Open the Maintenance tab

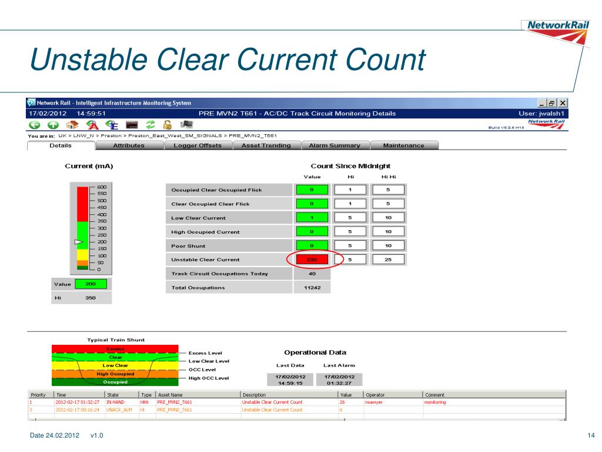pos(404,145)
